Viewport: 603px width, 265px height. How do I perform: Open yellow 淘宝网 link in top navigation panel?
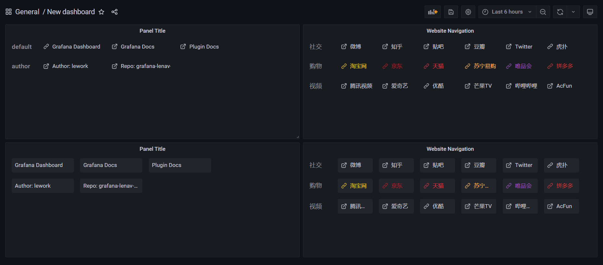354,66
